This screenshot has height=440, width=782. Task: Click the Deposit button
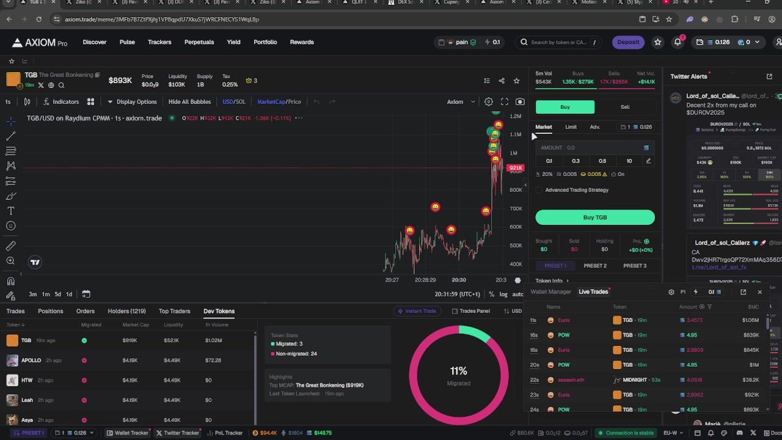point(628,42)
